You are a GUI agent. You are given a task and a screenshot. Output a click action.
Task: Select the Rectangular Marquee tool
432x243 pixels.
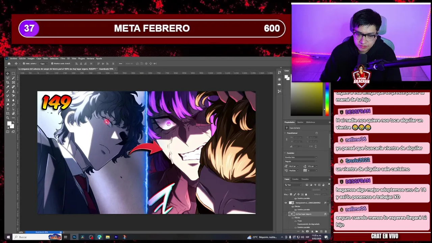[x=13, y=73]
